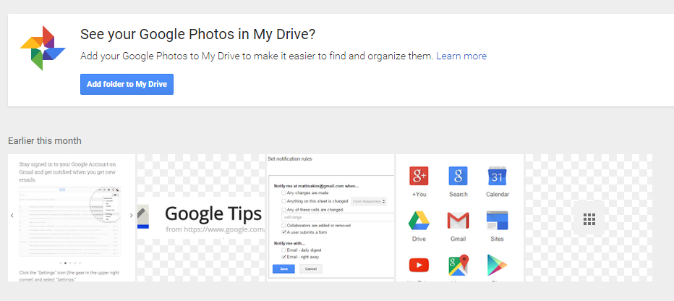
Task: Click the Google Play triangle icon
Action: pyautogui.click(x=498, y=266)
